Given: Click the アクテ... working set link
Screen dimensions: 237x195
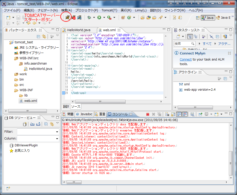Looking at the screenshot, I should (x=224, y=44).
